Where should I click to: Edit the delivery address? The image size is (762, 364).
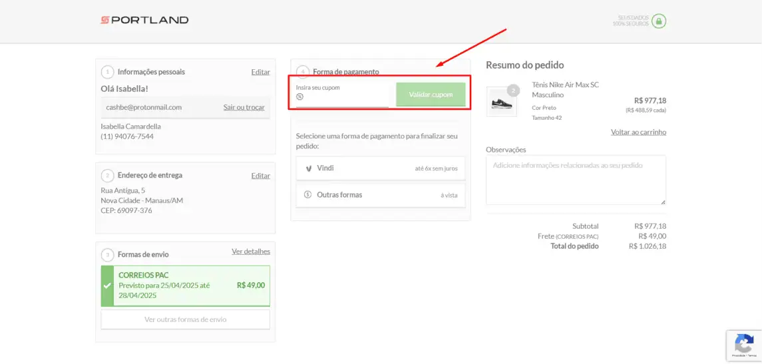pos(260,176)
